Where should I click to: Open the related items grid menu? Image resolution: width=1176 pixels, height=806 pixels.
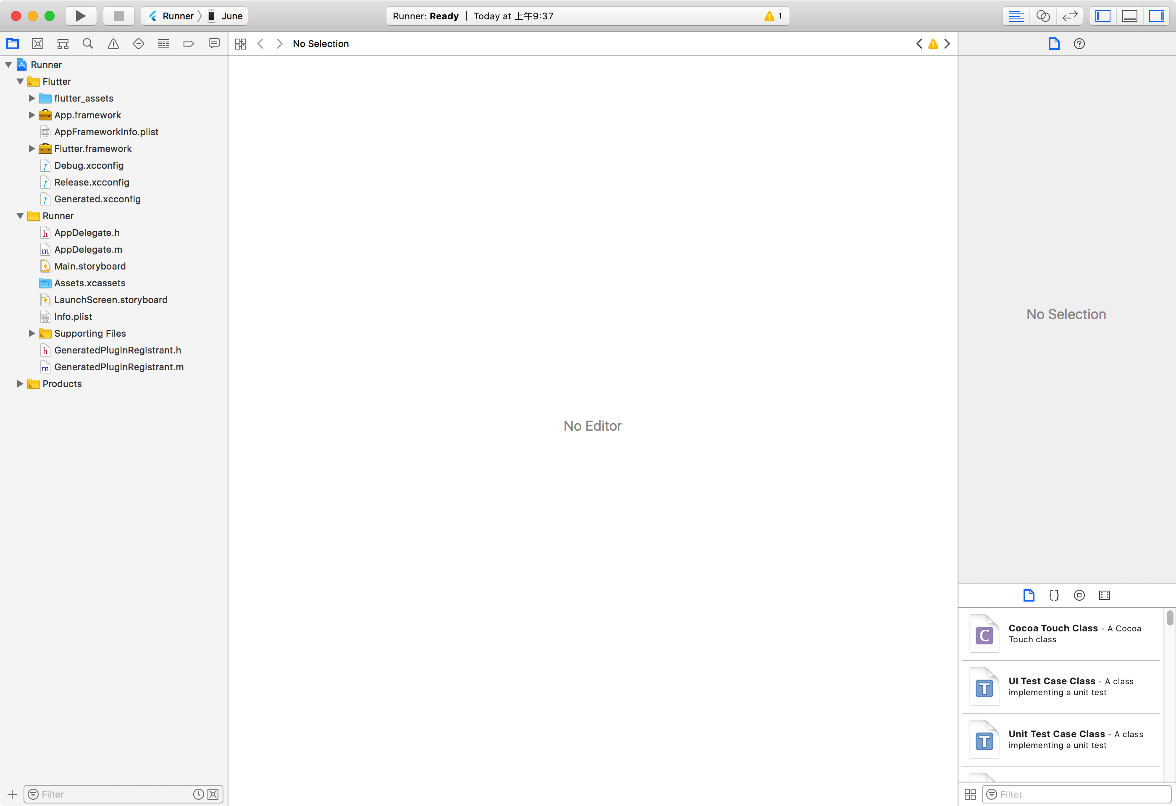[x=241, y=44]
